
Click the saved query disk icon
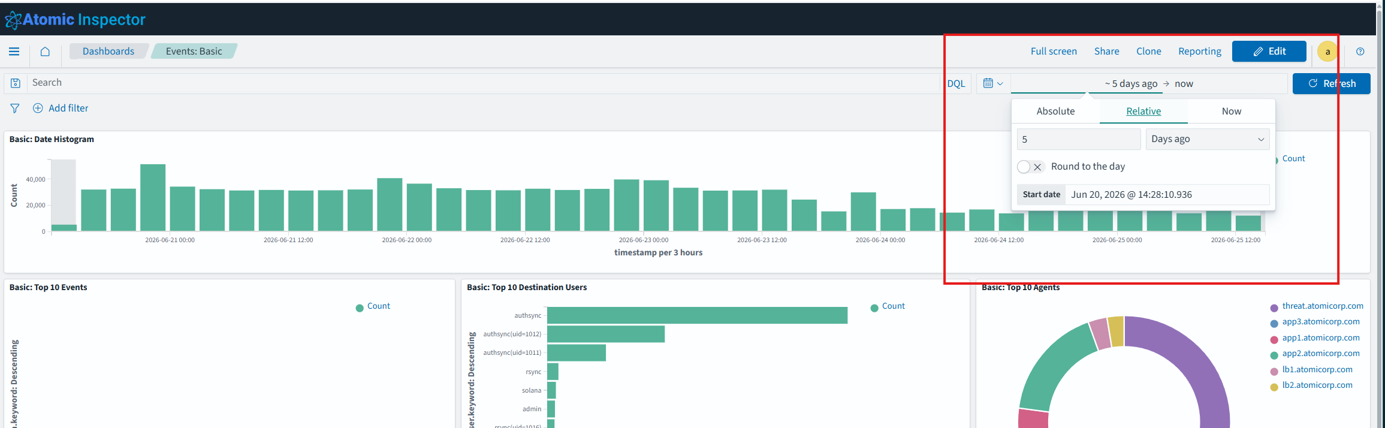click(16, 83)
